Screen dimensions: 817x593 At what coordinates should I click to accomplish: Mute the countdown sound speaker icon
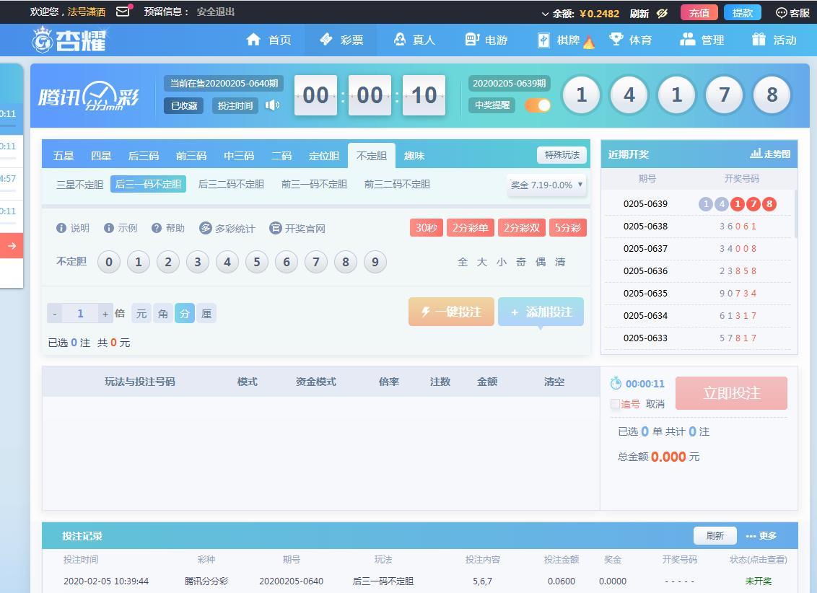click(x=272, y=105)
